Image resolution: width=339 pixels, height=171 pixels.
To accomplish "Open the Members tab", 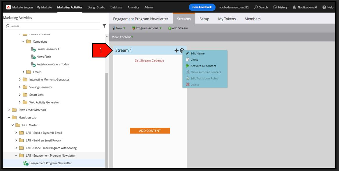I will [253, 19].
